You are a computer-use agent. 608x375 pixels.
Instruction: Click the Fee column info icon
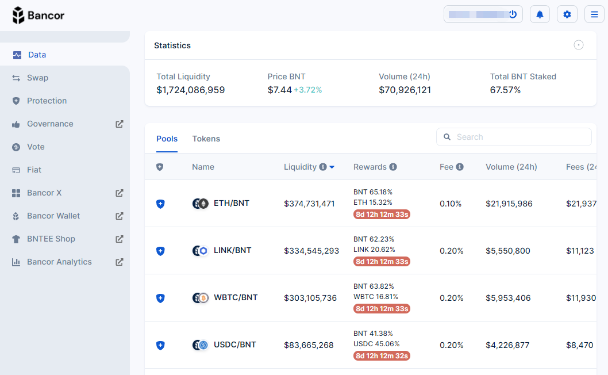click(x=460, y=167)
